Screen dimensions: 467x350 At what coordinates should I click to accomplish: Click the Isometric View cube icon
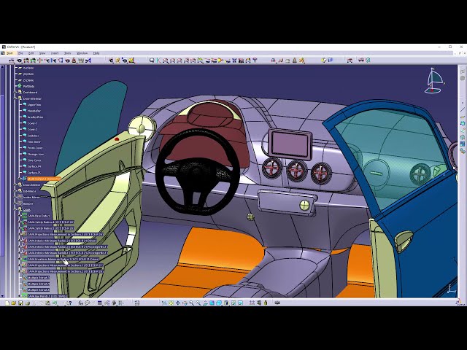(219, 303)
